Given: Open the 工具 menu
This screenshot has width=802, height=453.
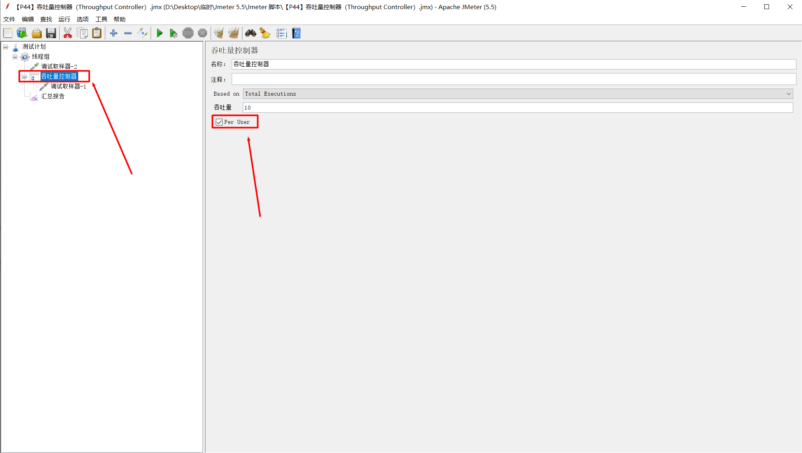Looking at the screenshot, I should pyautogui.click(x=101, y=19).
